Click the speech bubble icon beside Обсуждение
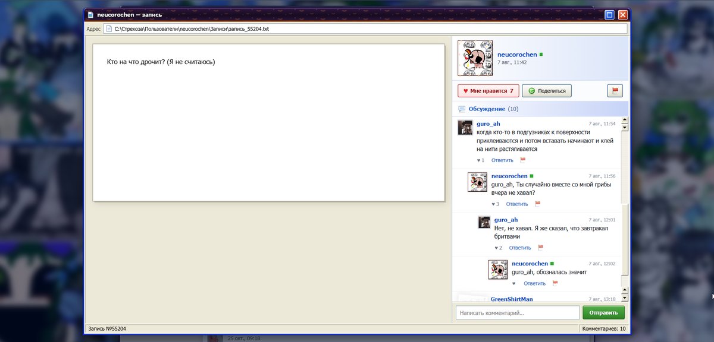 click(462, 109)
